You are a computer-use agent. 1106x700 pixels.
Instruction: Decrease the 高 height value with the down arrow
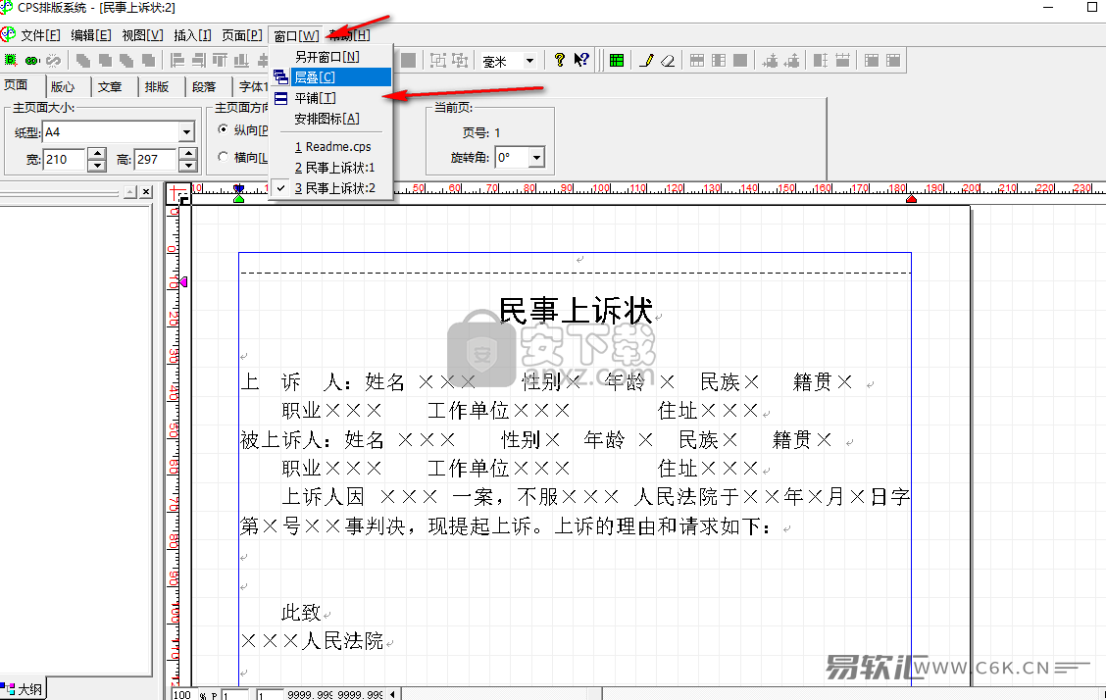coord(187,166)
